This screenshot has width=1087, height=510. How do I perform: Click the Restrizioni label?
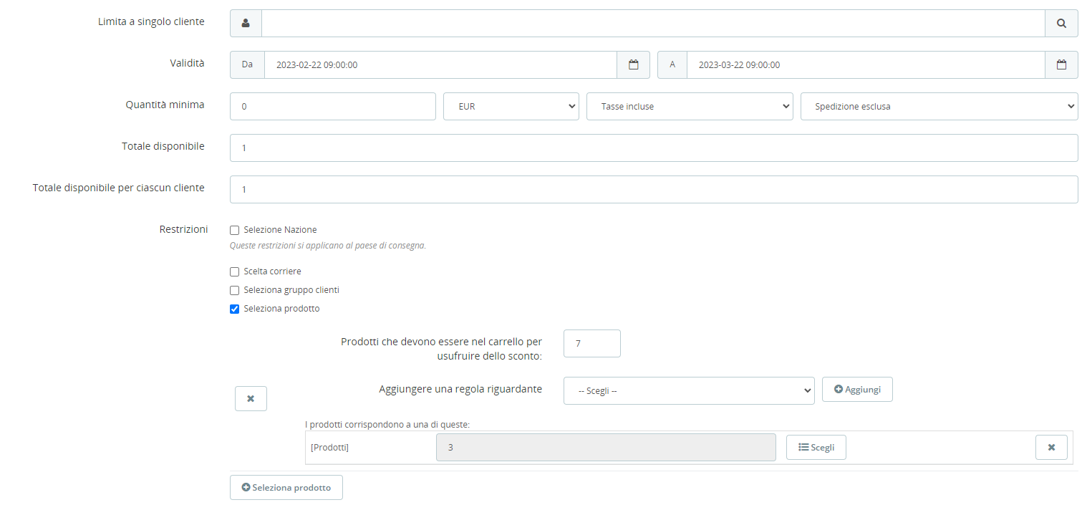[x=183, y=229]
